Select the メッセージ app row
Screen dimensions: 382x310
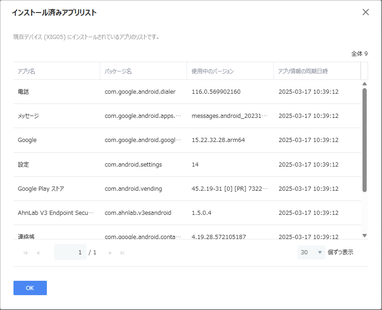pyautogui.click(x=187, y=116)
